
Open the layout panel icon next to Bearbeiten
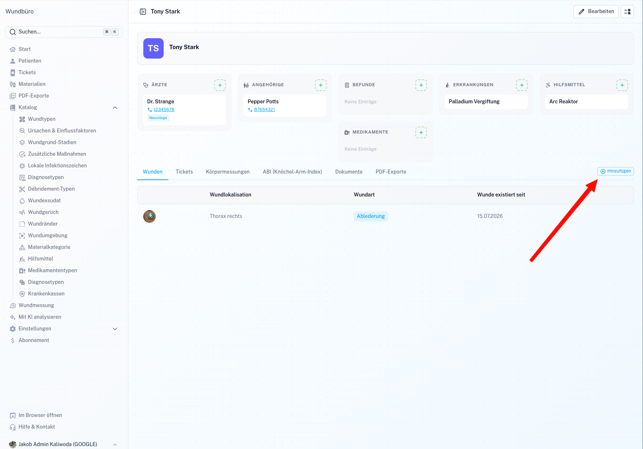tap(627, 12)
